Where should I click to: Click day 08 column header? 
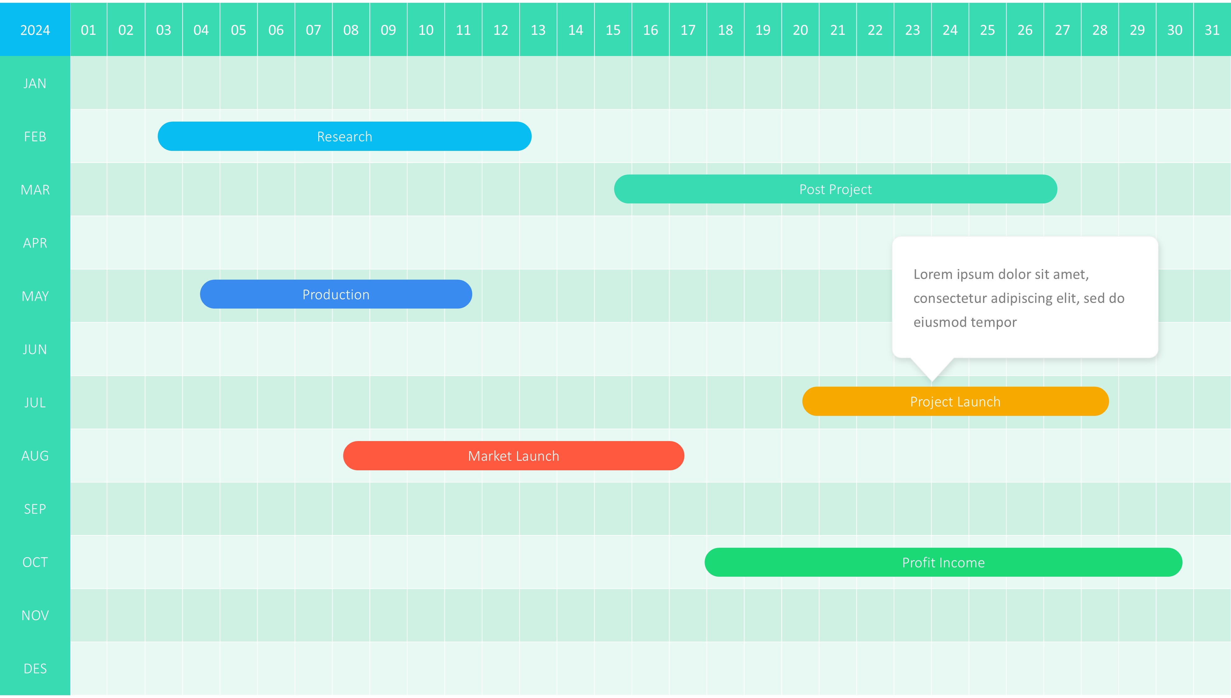coord(350,30)
